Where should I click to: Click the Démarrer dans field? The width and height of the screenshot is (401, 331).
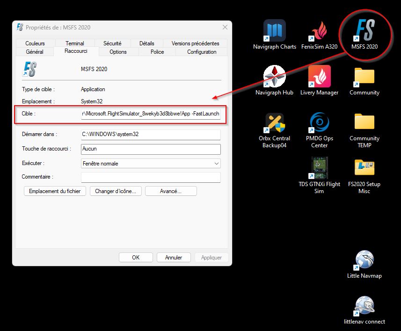pyautogui.click(x=151, y=135)
